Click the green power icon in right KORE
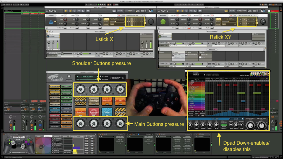The width and height of the screenshot is (283, 159). point(163,22)
